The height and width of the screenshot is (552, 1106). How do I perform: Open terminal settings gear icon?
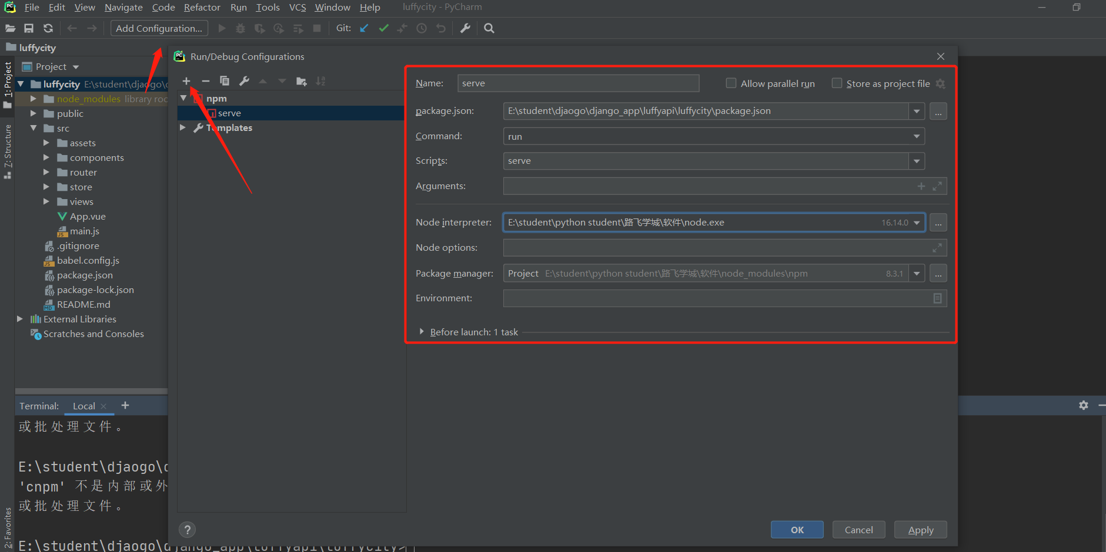[x=1083, y=405]
